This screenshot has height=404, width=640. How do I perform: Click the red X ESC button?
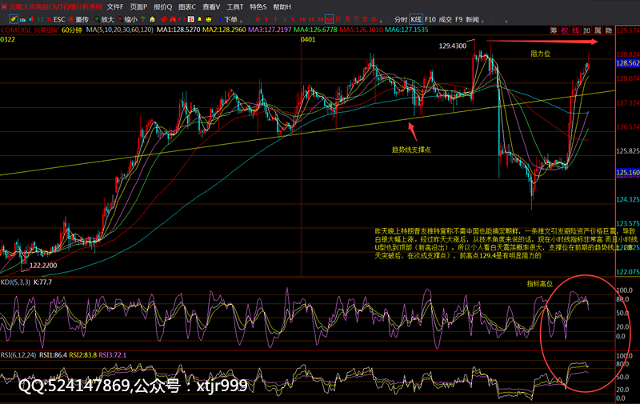click(56, 19)
